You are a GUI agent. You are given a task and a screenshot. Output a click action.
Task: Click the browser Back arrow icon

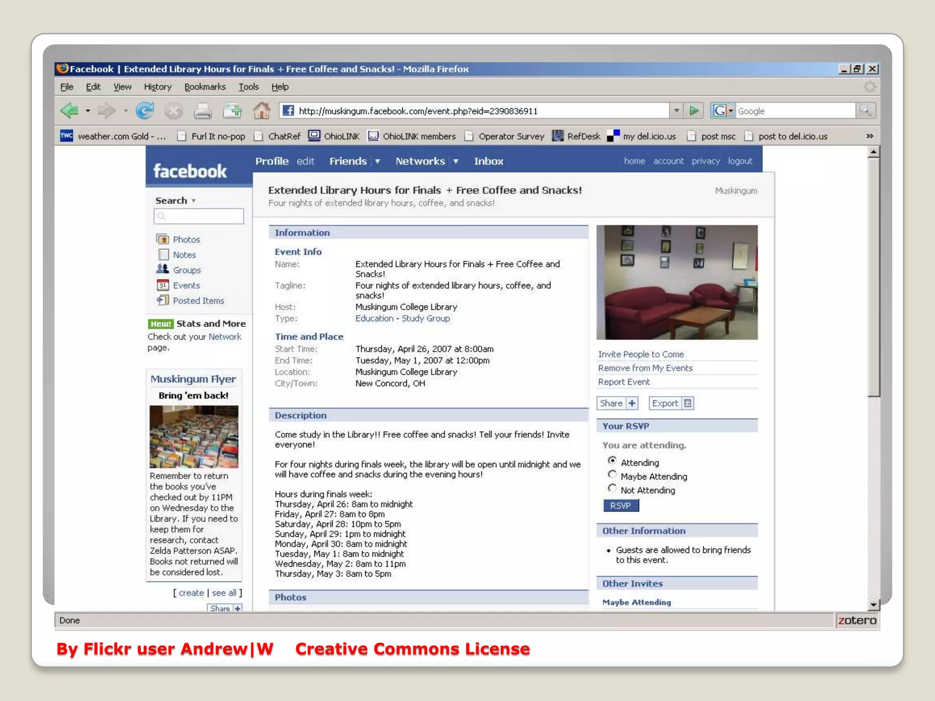[69, 110]
